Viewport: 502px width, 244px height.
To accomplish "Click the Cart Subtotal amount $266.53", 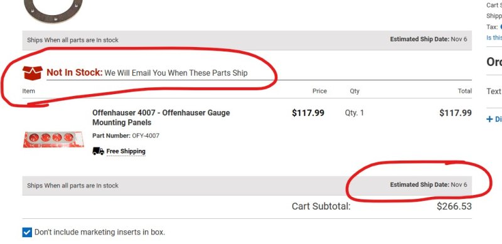I will [454, 206].
